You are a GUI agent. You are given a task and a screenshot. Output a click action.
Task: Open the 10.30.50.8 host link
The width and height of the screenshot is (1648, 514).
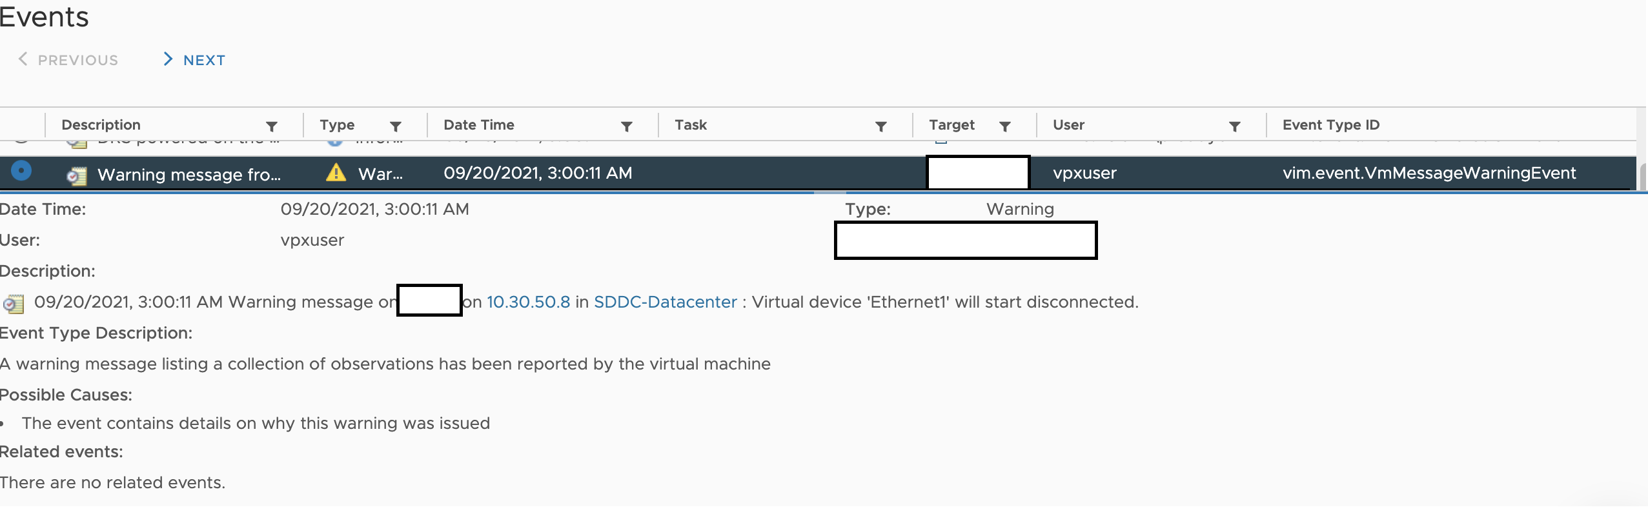pos(528,302)
